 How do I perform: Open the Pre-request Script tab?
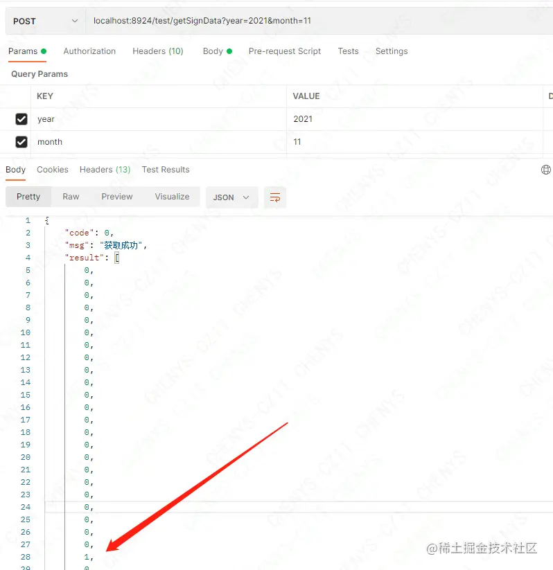(285, 51)
